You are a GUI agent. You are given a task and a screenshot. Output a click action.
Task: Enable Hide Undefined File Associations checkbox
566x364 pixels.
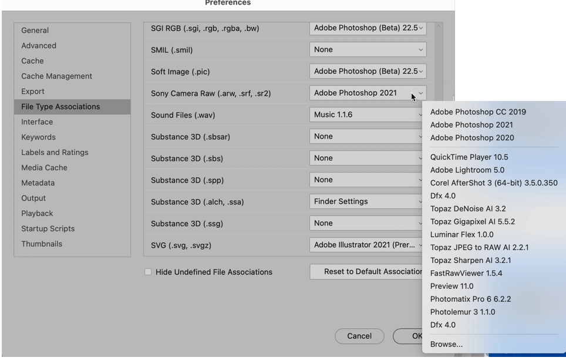(148, 272)
